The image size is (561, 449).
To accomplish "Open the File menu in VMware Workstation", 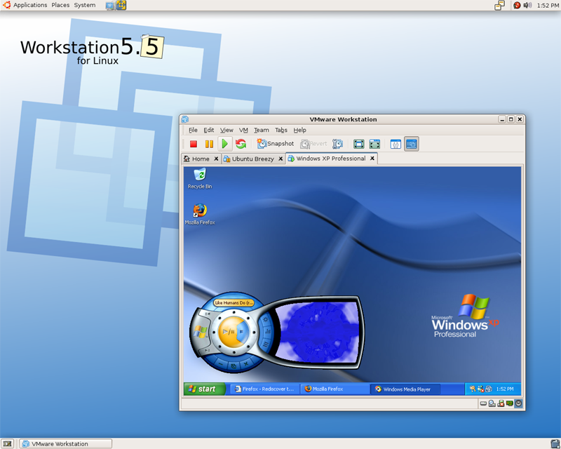I will tap(193, 130).
